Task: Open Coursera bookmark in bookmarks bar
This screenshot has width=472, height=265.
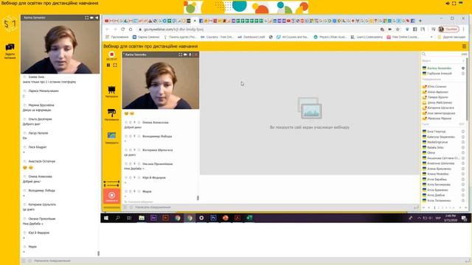Action: (x=217, y=37)
